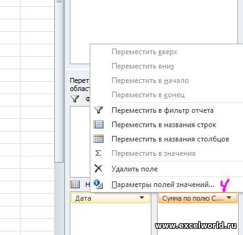The image size is (243, 235).
Task: Click the value field settings info icon
Action: 98,185
